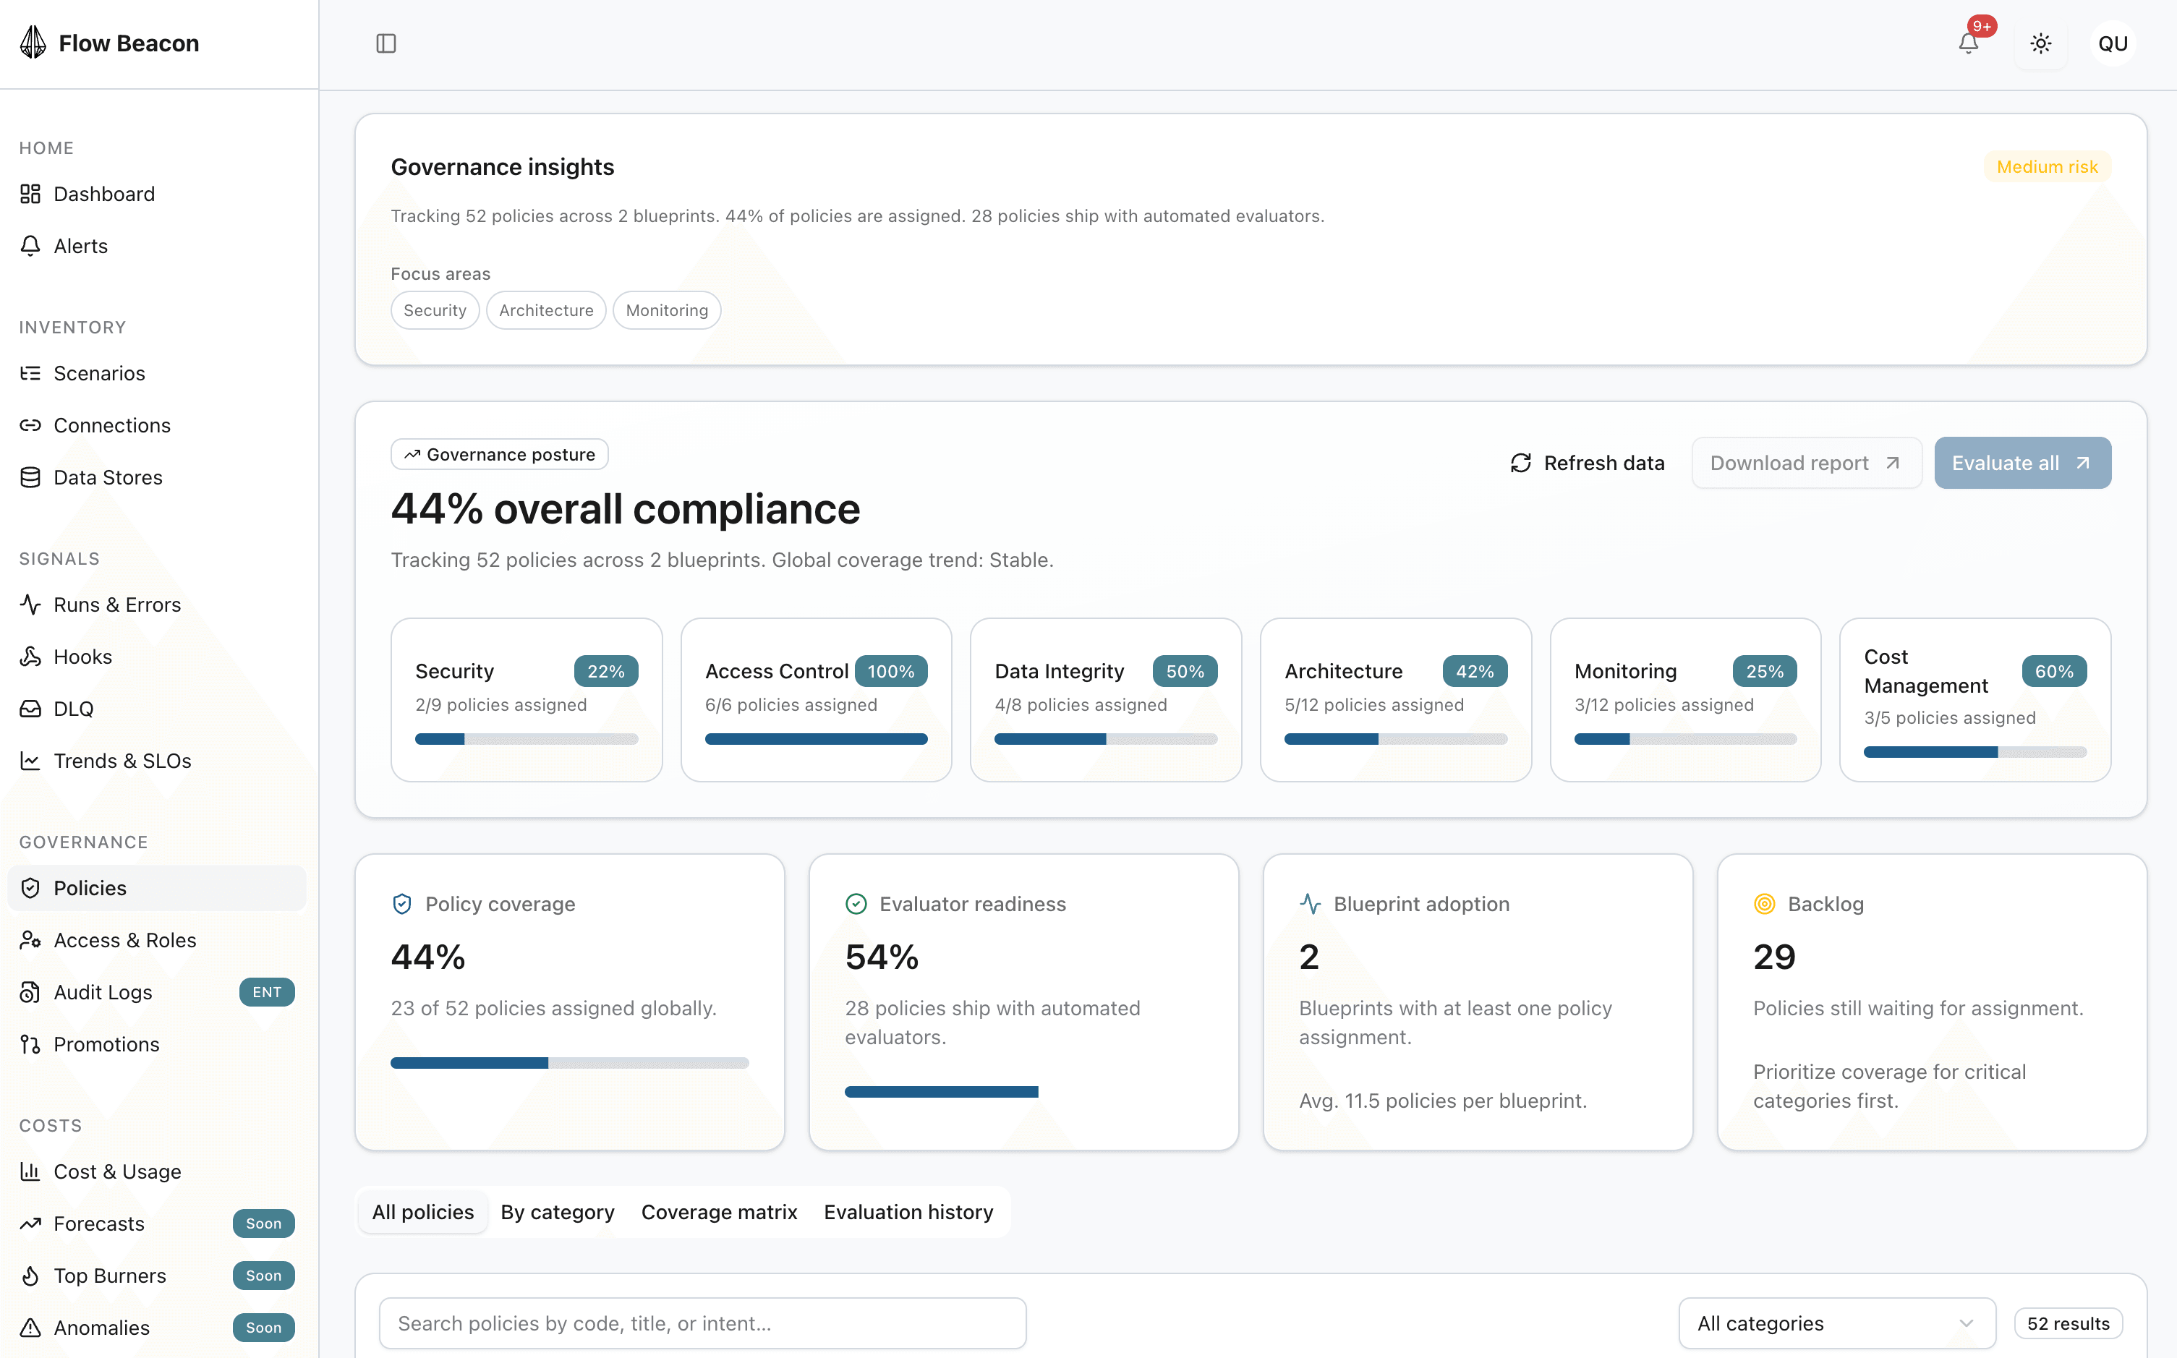Select the Scenarios list icon

30,372
